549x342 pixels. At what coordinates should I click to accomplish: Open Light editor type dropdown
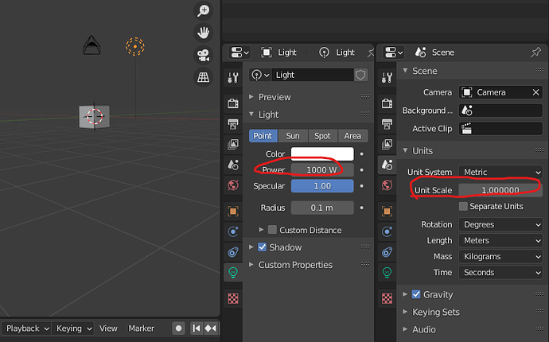[239, 52]
